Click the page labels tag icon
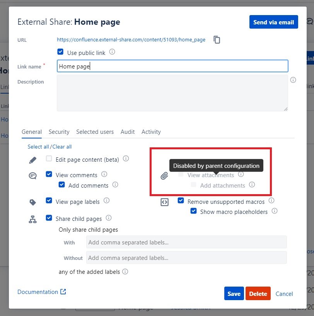 [x=32, y=202]
